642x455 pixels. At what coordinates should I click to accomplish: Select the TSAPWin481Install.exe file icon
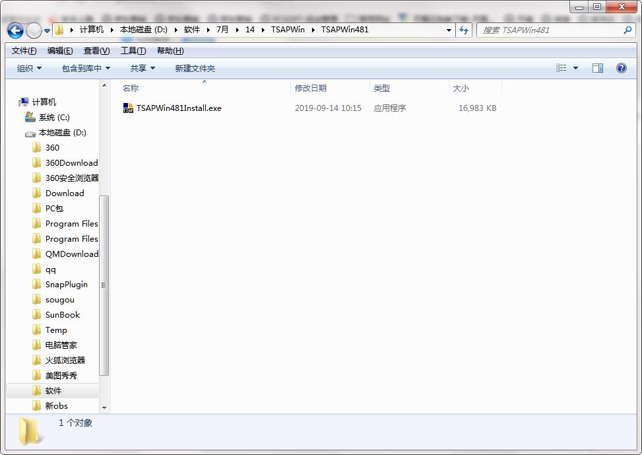tap(128, 108)
